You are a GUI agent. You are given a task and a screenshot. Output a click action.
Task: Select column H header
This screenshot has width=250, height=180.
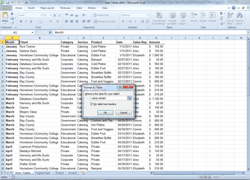pos(156,38)
